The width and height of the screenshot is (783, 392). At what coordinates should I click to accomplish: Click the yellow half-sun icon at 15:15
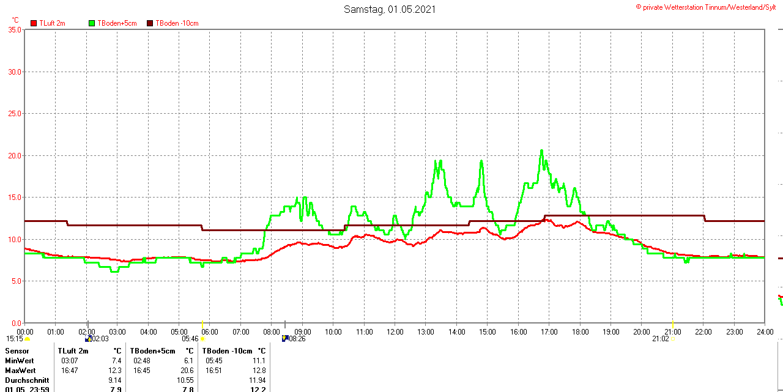pos(27,339)
